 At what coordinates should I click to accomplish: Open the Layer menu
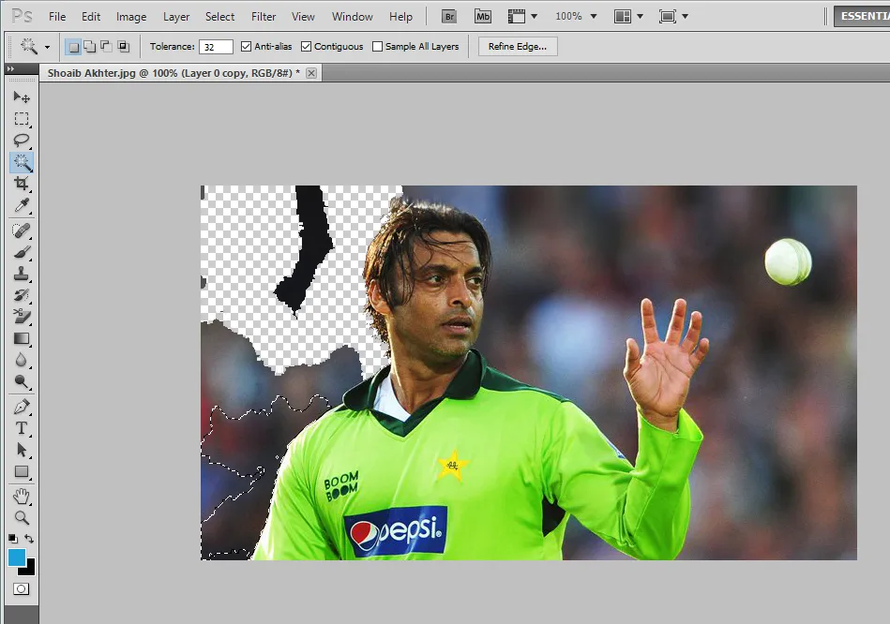(176, 17)
